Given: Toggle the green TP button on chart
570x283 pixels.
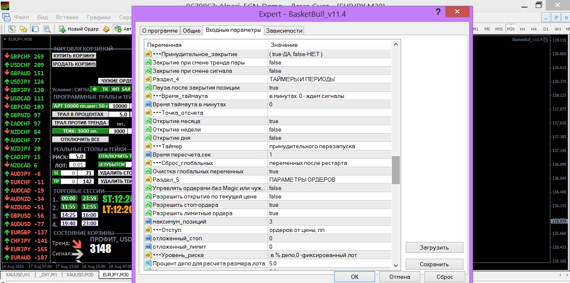Looking at the screenshot, I should click(56, 181).
